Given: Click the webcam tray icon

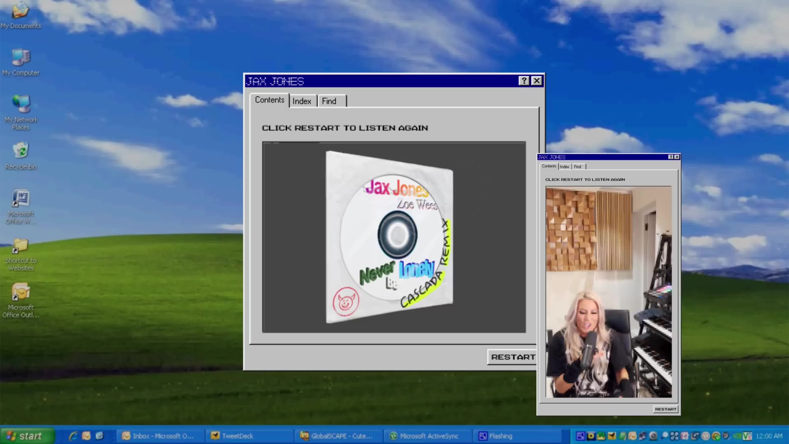Looking at the screenshot, I should click(653, 436).
